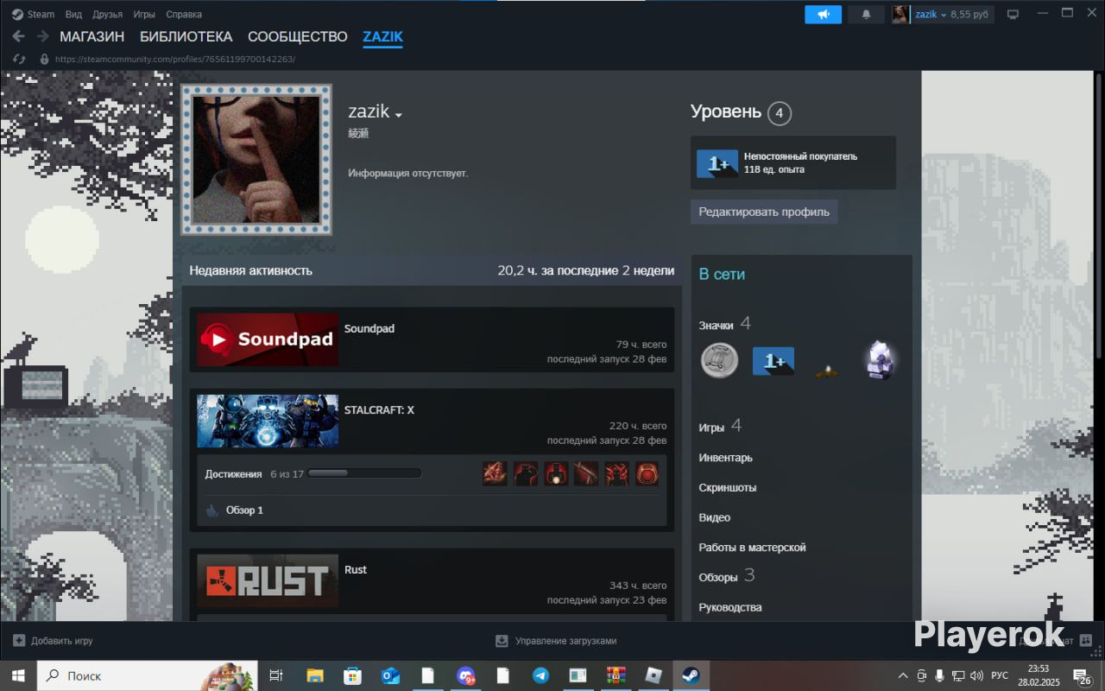Open Telegram from the taskbar
This screenshot has height=691, width=1105.
pos(540,675)
